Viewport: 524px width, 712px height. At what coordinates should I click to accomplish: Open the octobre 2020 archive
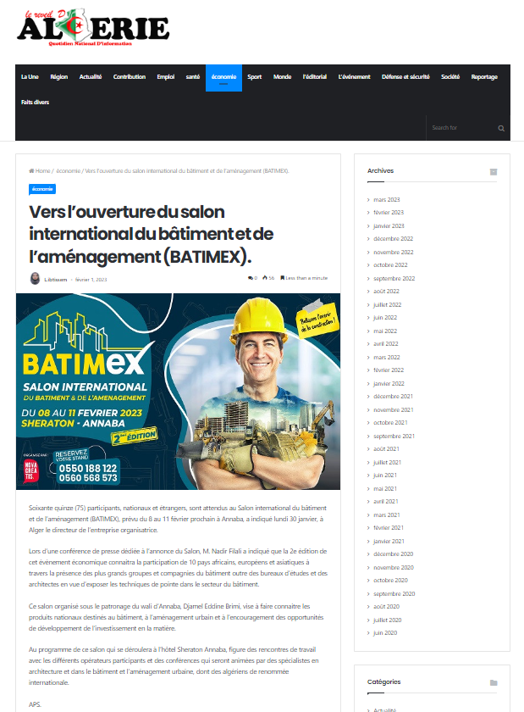click(x=390, y=581)
